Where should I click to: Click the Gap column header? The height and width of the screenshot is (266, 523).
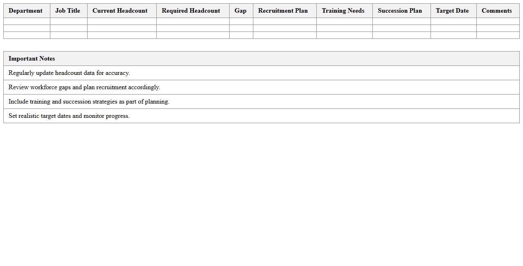pyautogui.click(x=241, y=11)
